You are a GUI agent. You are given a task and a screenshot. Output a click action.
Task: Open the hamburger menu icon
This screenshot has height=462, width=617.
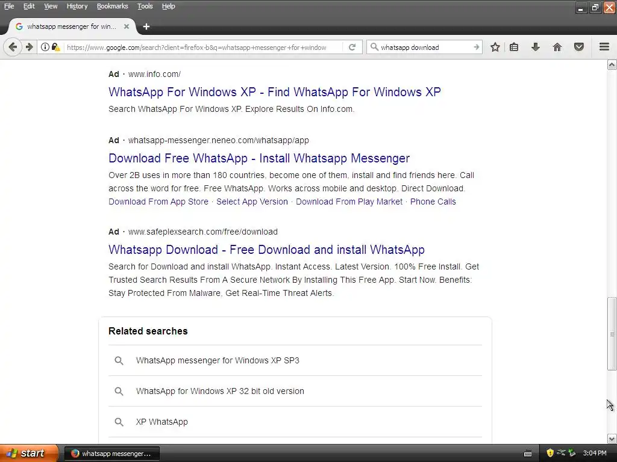click(x=604, y=47)
